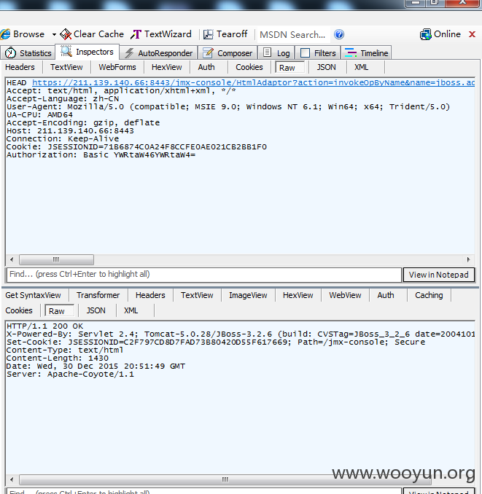This screenshot has height=494, width=482.
Task: Click the Tearoff window icon
Action: [x=208, y=34]
